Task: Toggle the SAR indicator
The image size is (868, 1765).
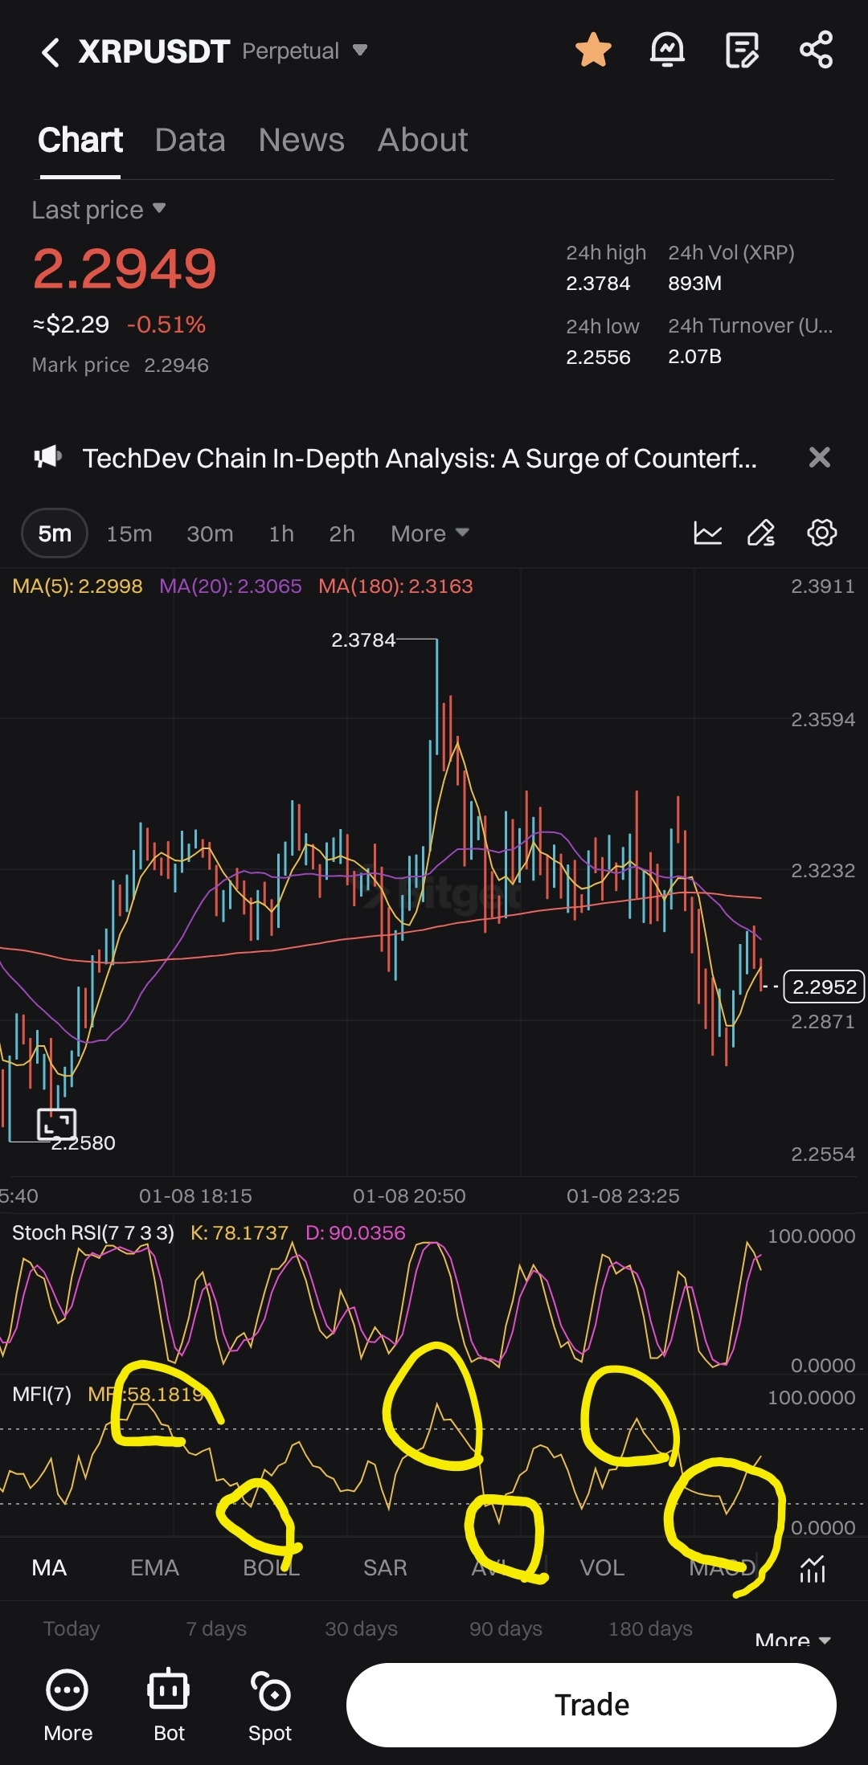Action: pos(385,1567)
